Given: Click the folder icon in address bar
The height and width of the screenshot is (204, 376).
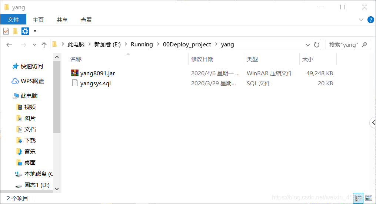Looking at the screenshot, I should 55,45.
